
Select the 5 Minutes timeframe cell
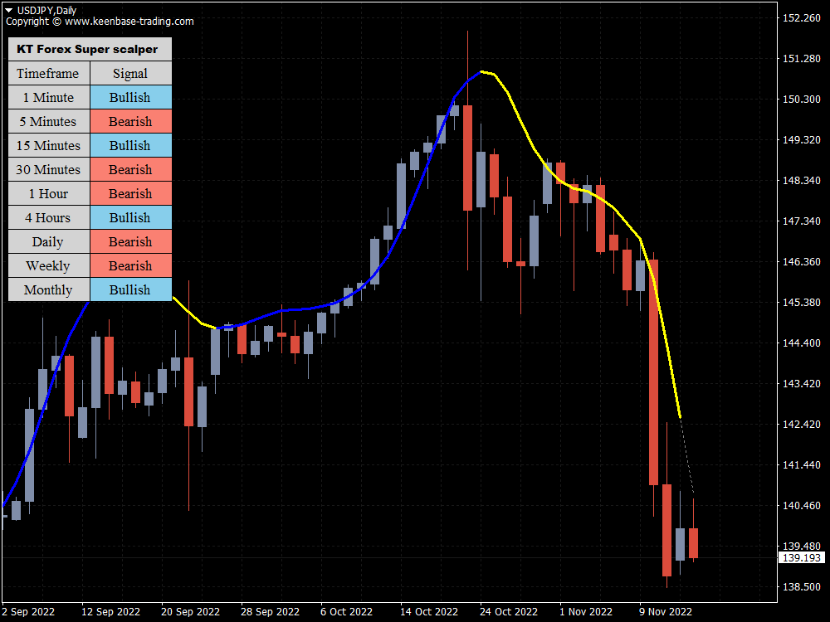[x=49, y=121]
